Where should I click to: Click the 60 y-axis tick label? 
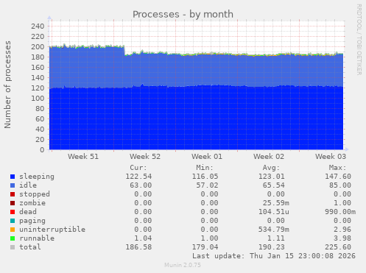pyautogui.click(x=40, y=118)
